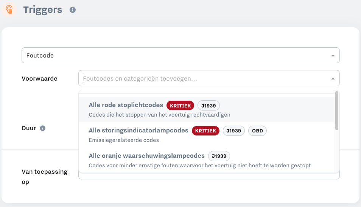Screen dimensions: 361x207
Task: Click J1939 tag on storingsindicatorlampcodes row
Action: 234,131
